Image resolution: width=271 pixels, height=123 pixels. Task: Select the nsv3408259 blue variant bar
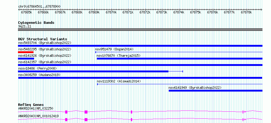[140, 78]
